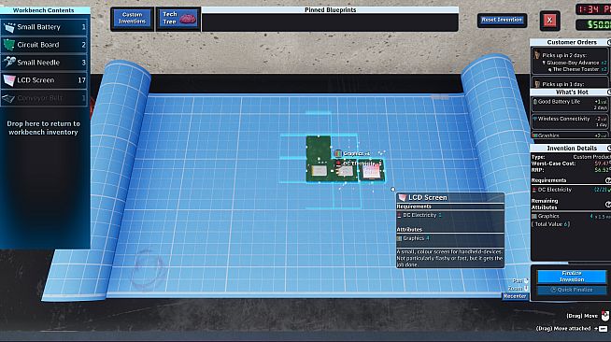The image size is (611, 342).
Task: Open the Tech Tree
Action: (178, 19)
